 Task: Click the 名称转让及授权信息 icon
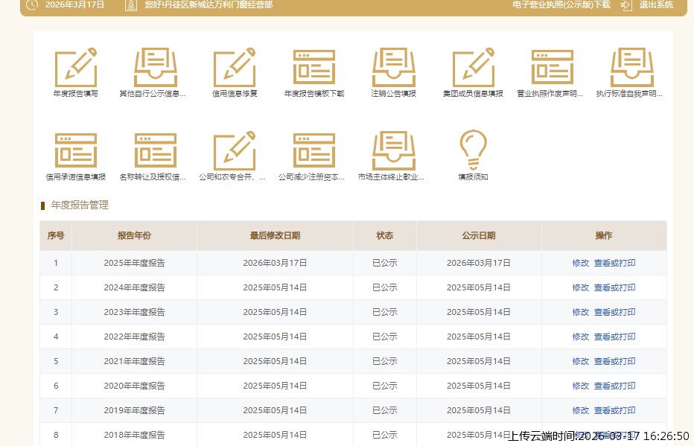click(155, 152)
